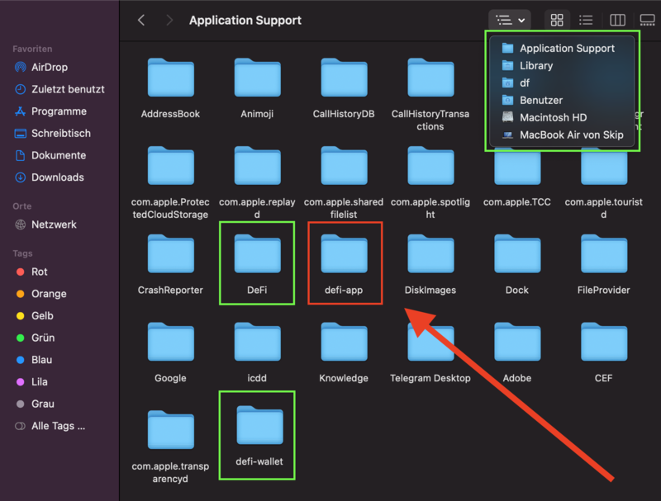Switch to gallery view in the toolbar

(x=646, y=20)
